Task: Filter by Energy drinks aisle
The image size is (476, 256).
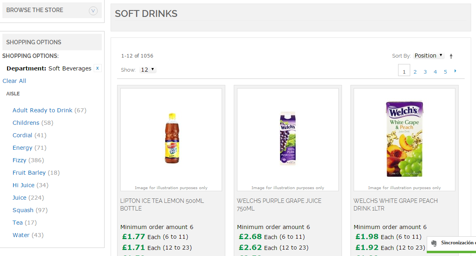Action: coord(22,148)
